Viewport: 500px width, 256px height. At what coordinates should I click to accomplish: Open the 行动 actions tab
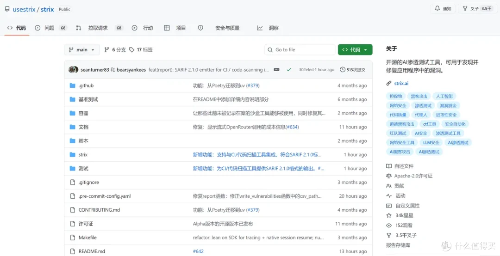coord(143,28)
